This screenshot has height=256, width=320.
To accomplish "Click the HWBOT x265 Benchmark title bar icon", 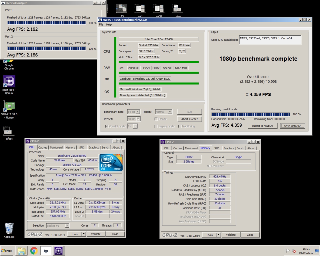I will point(100,20).
